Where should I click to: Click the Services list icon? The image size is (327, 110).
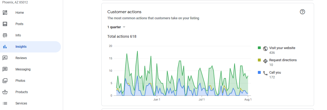click(x=5, y=103)
